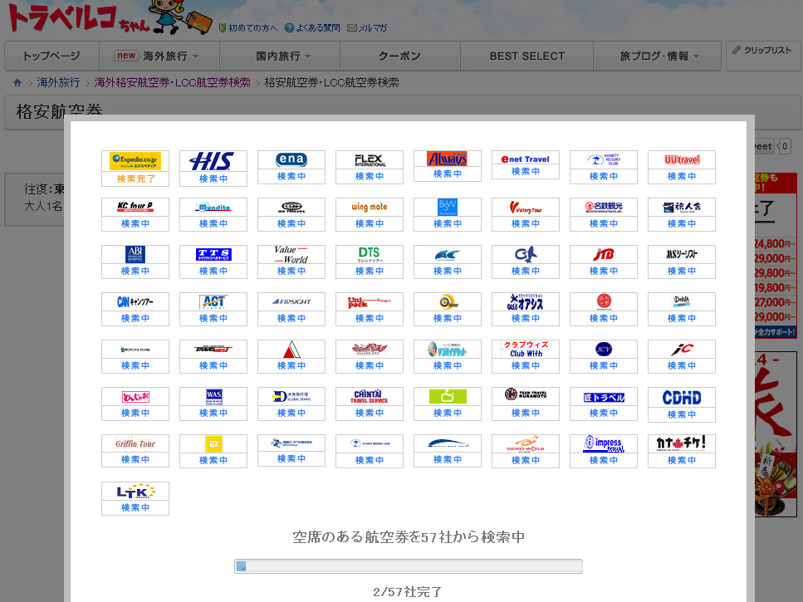Viewport: 803px width, 602px height.
Task: Click the ACT travel logo
Action: 213,301
